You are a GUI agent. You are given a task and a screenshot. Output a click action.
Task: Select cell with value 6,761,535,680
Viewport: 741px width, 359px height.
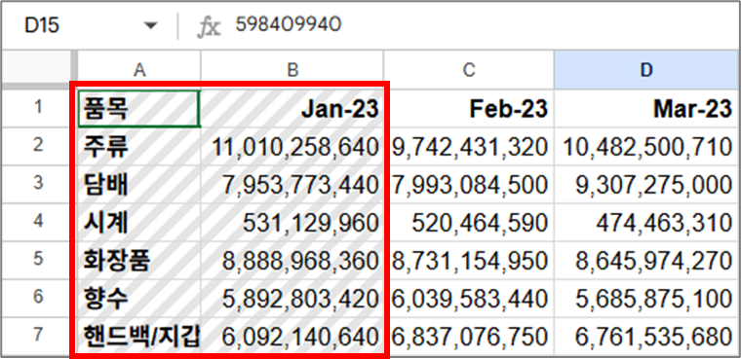[645, 337]
